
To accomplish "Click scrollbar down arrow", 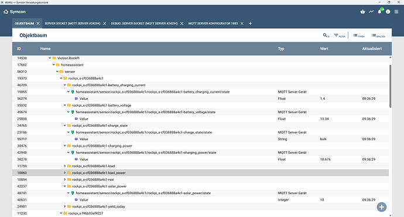I will click(x=391, y=215).
